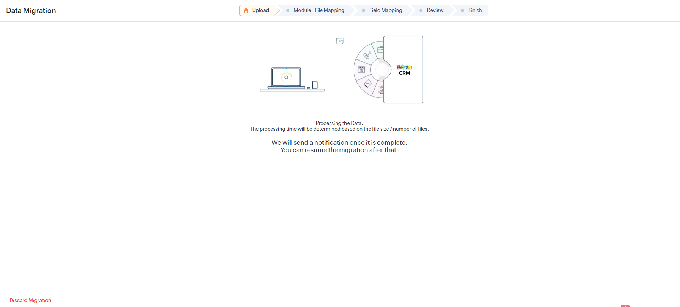The width and height of the screenshot is (680, 307).
Task: Click the home icon in Upload step
Action: 246,11
